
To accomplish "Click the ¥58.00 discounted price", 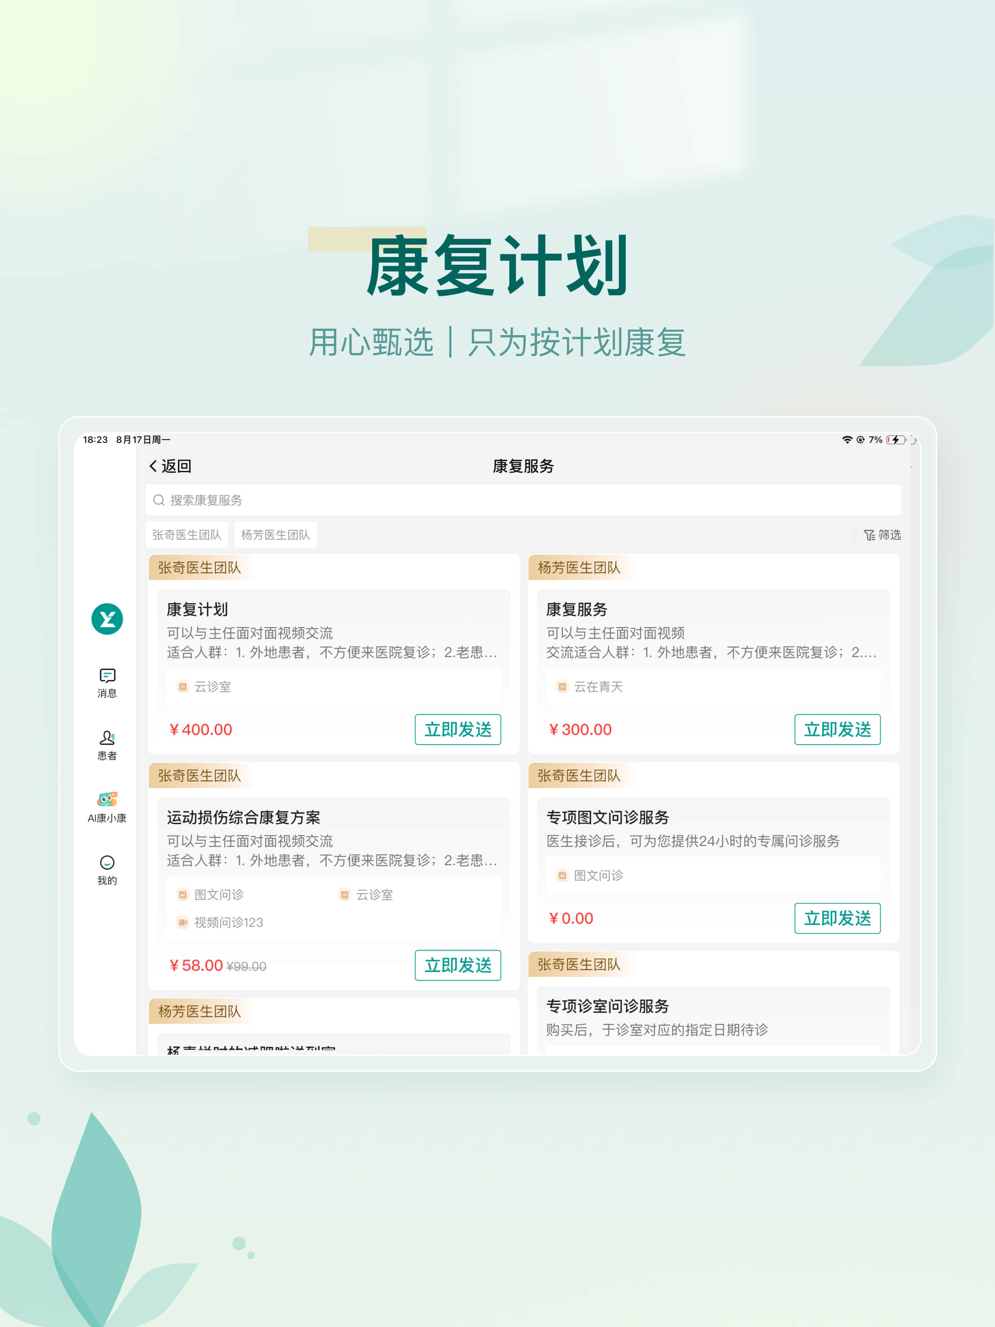I will tap(196, 965).
